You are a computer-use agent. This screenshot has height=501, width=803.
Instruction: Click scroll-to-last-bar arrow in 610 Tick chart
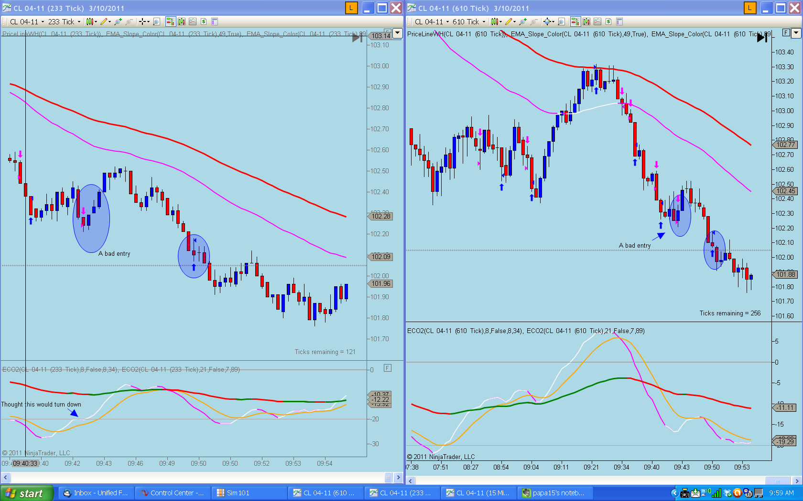(762, 38)
